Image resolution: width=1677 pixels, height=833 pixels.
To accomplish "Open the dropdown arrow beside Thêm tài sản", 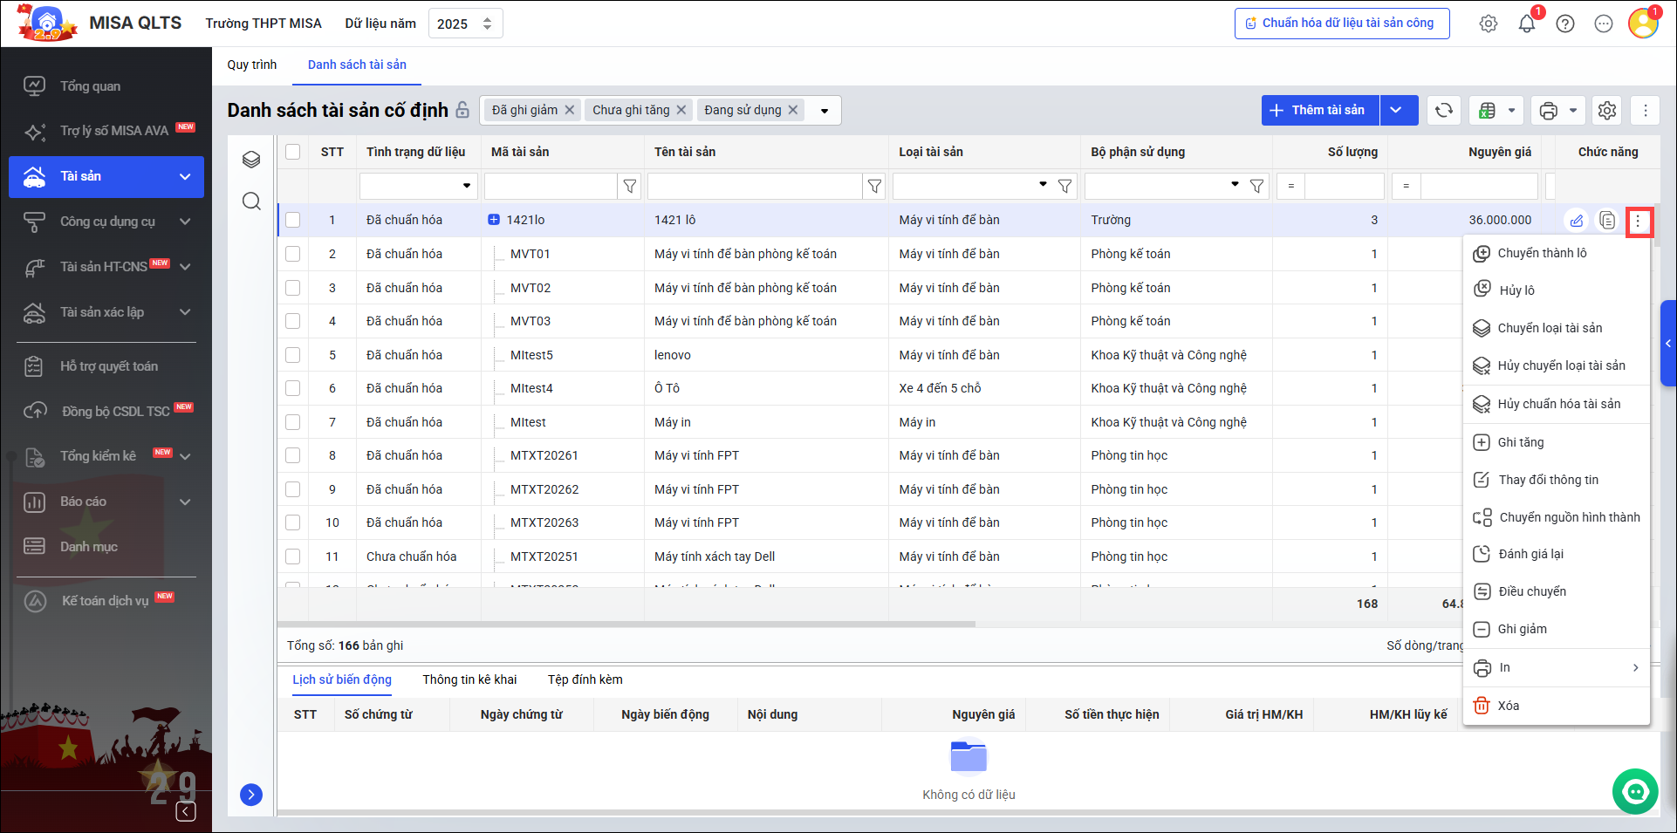I will pos(1396,111).
